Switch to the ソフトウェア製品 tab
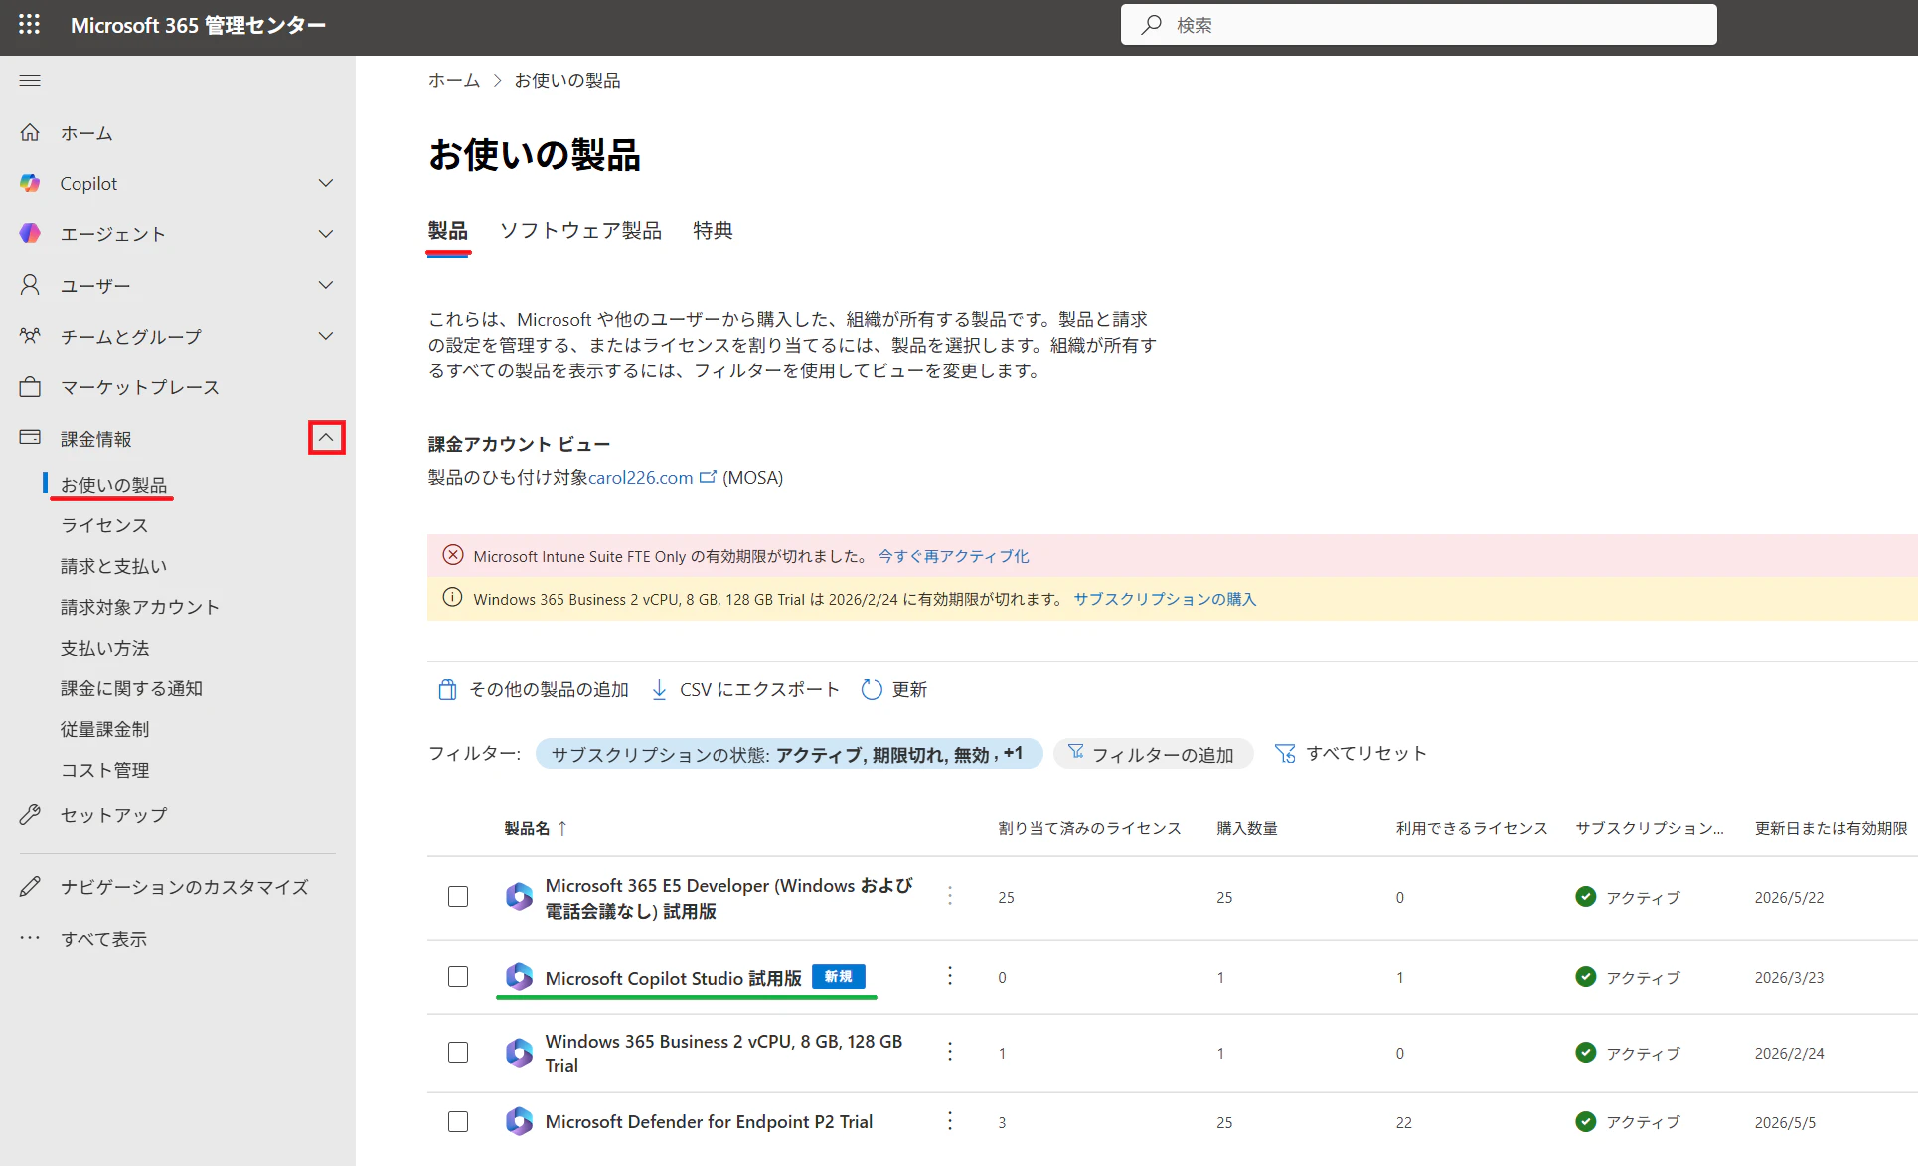Viewport: 1918px width, 1166px height. 580,230
